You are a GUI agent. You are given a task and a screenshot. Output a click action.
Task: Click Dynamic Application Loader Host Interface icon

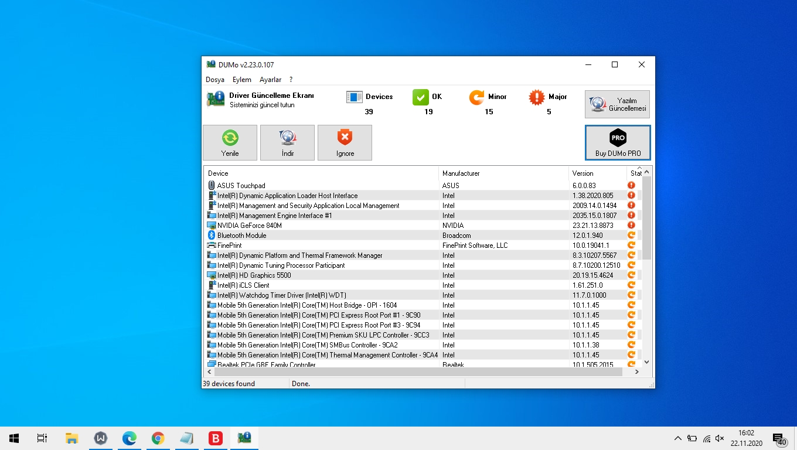click(x=212, y=196)
